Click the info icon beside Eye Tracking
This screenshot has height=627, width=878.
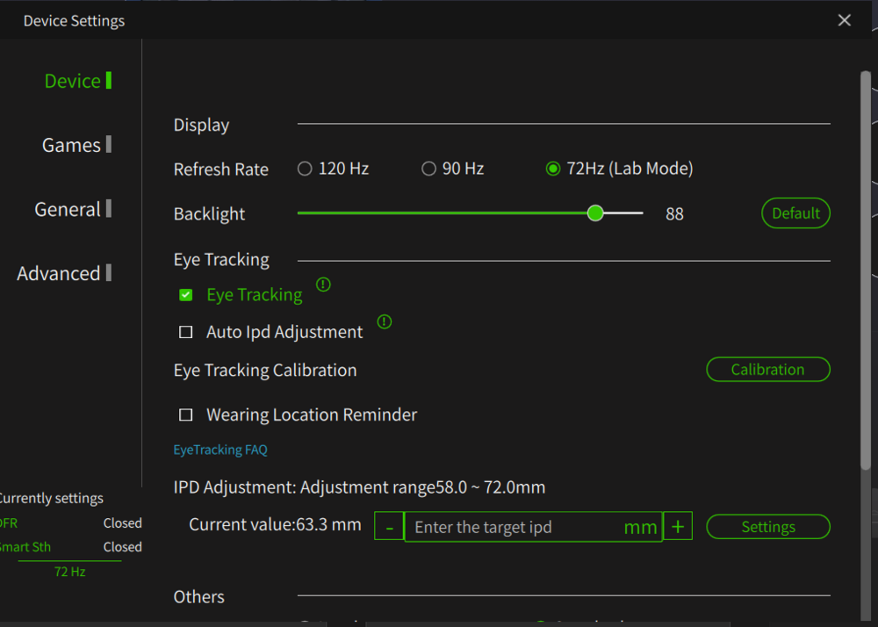coord(323,285)
